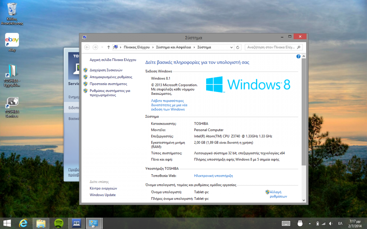Select Ενημερ item in TOSHIBA window behind

[x=74, y=97]
